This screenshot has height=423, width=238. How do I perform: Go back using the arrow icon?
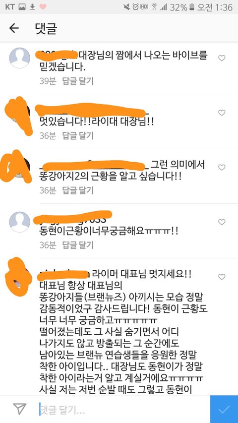tap(14, 28)
